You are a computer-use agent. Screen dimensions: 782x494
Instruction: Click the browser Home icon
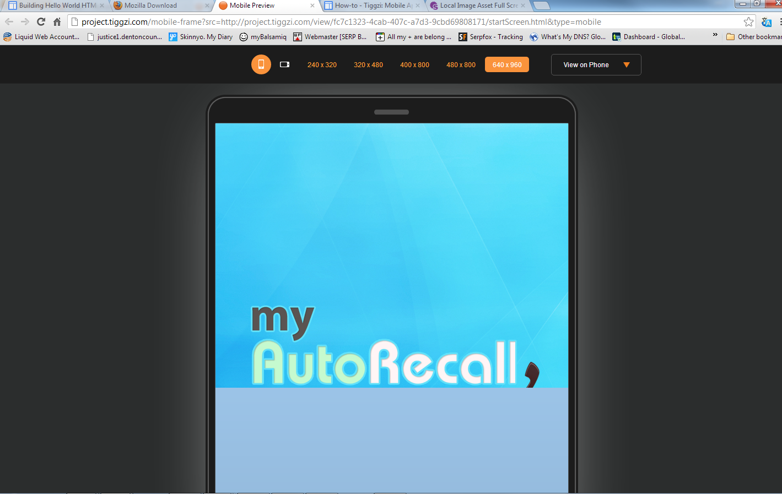[x=57, y=22]
